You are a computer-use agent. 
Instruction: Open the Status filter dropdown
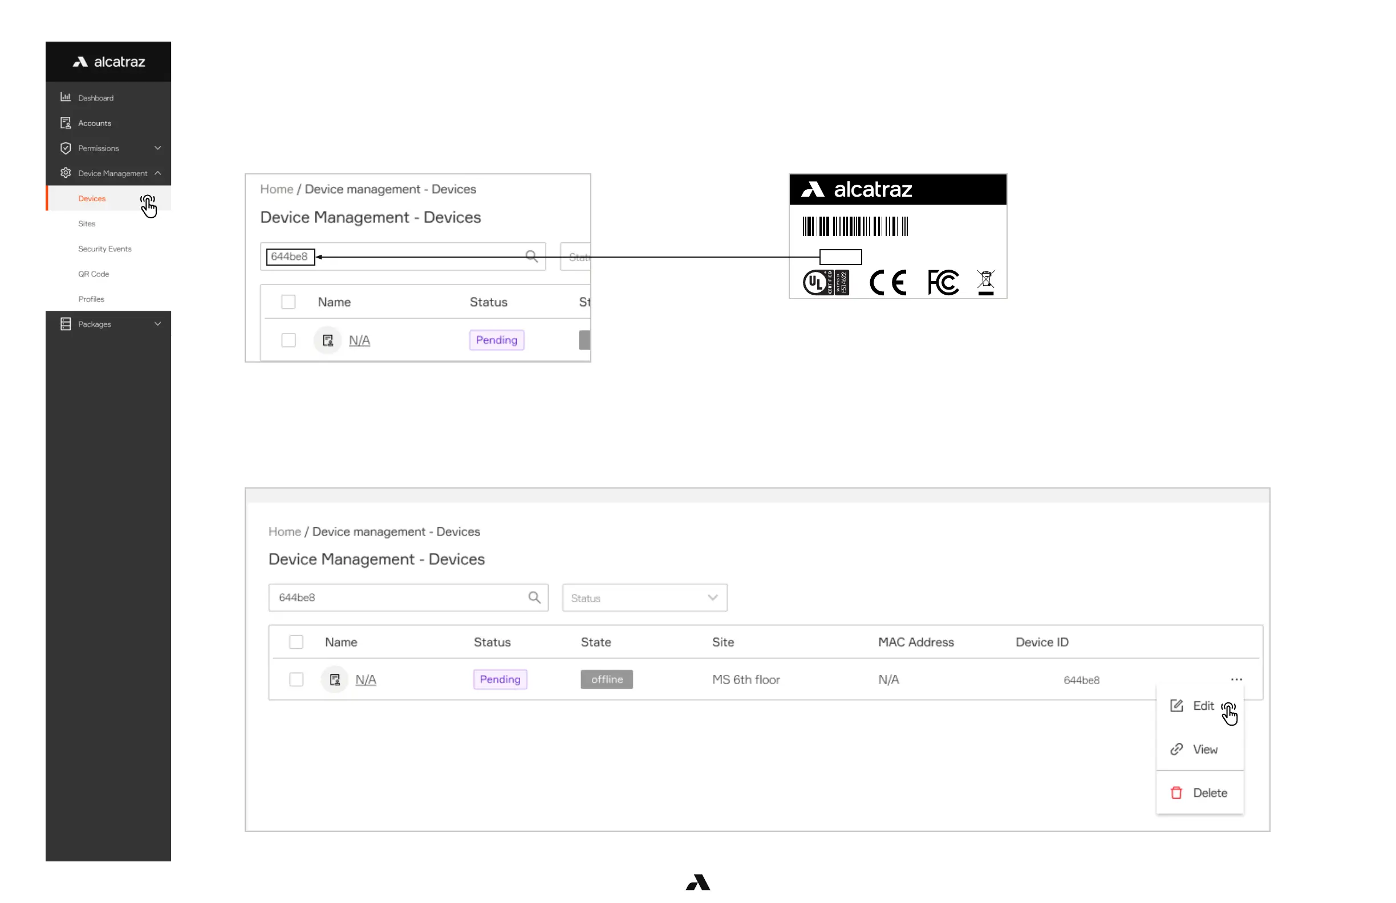point(644,597)
